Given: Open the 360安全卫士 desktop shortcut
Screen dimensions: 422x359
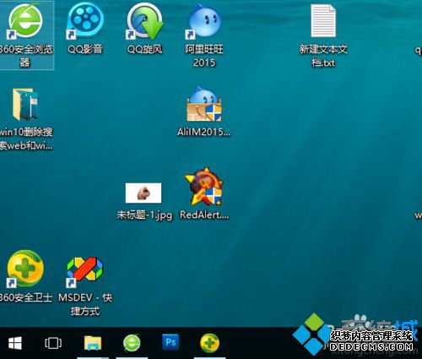Looking at the screenshot, I should [x=25, y=269].
